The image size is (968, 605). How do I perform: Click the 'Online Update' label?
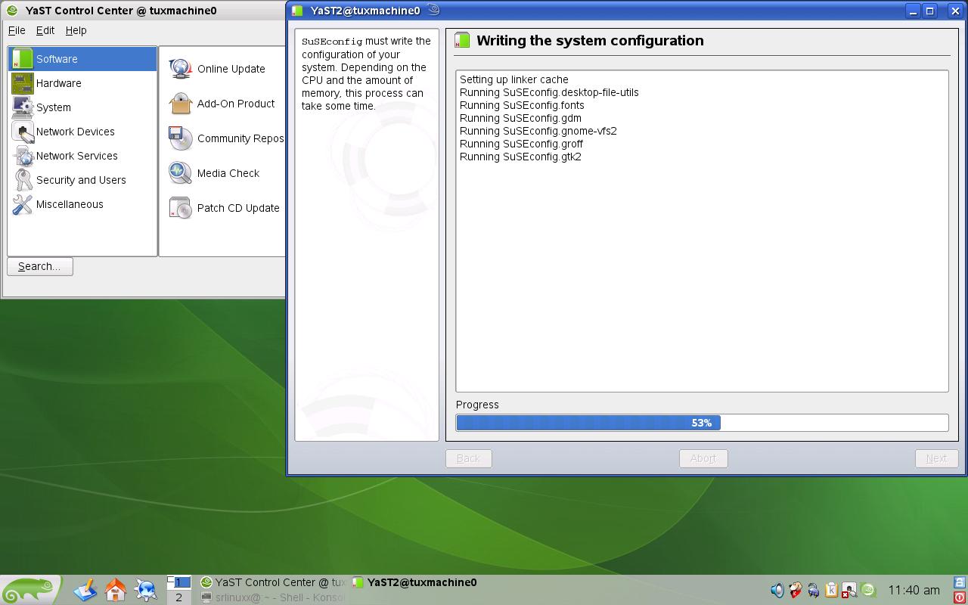(231, 69)
